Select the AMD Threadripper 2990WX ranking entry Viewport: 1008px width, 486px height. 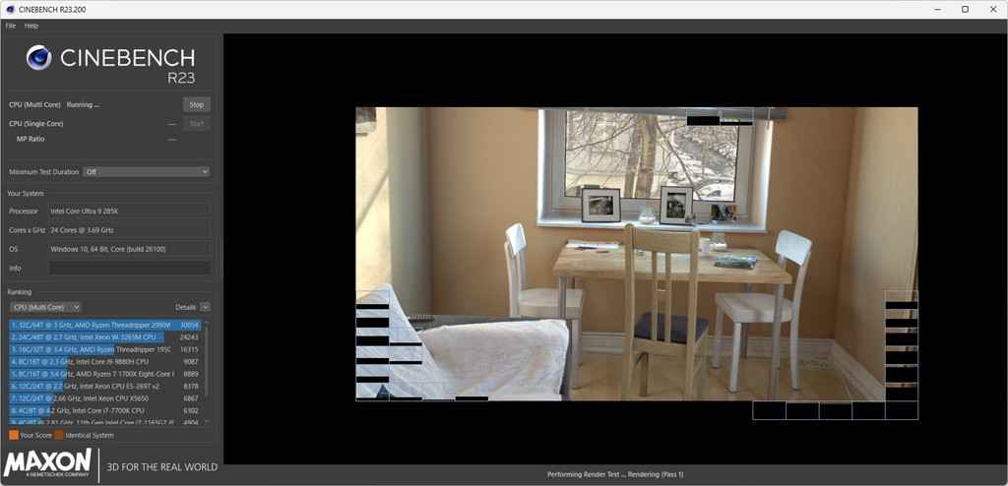[104, 326]
